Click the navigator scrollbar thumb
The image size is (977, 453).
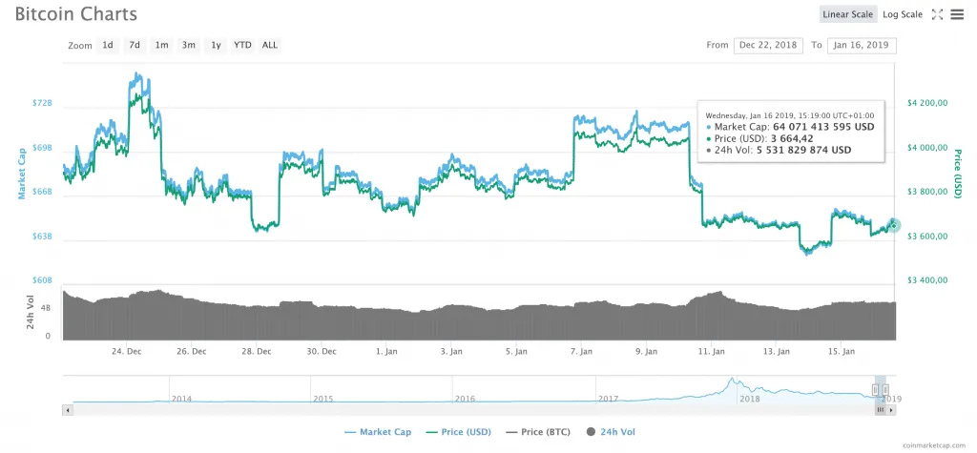(881, 410)
